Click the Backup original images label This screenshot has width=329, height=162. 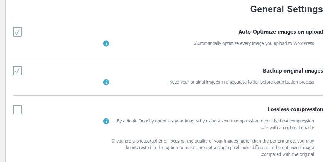293,71
